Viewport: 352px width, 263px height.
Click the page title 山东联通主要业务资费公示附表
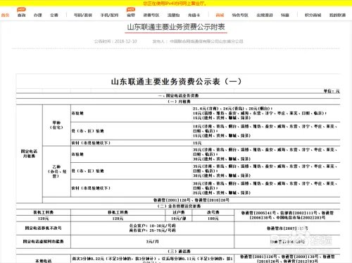[x=176, y=27]
